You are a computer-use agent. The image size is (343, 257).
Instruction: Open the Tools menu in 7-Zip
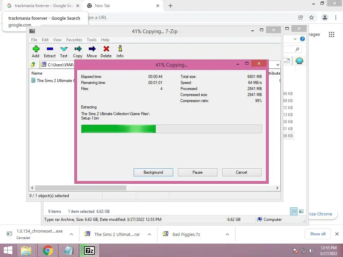(x=91, y=40)
